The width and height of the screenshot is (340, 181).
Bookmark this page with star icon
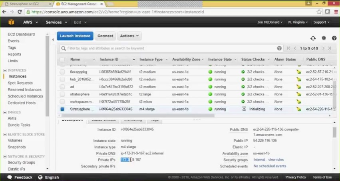click(x=319, y=12)
